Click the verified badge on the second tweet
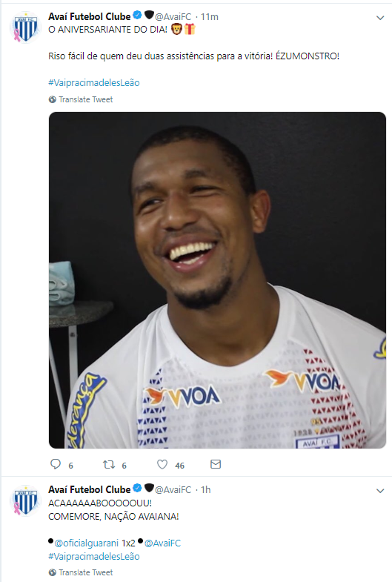Image resolution: width=392 pixels, height=582 pixels. coord(137,489)
